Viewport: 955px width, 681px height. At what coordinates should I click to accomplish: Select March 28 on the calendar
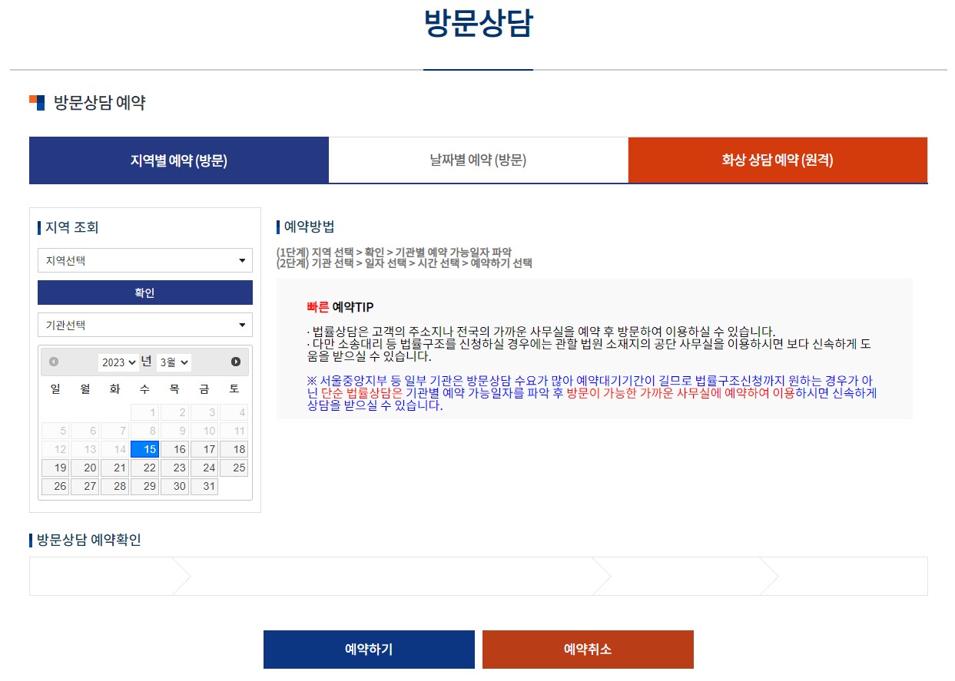[x=114, y=486]
